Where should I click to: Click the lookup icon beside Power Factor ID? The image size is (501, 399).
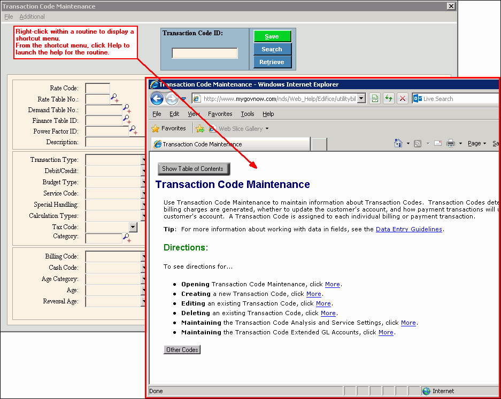pyautogui.click(x=133, y=130)
